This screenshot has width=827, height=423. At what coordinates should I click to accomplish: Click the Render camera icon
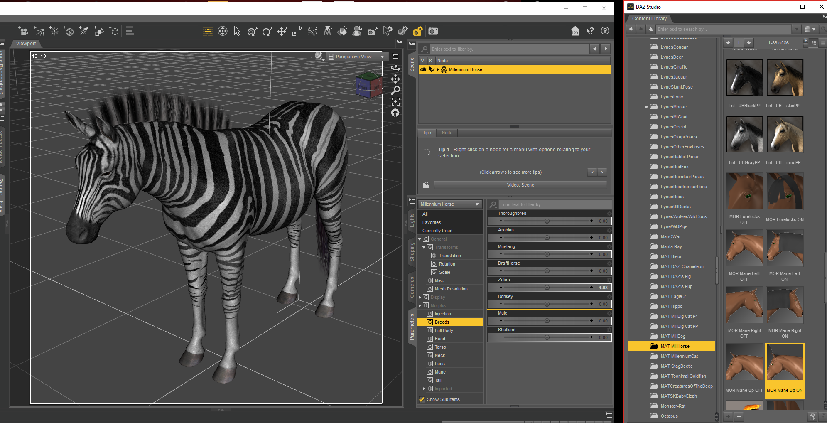coord(433,31)
